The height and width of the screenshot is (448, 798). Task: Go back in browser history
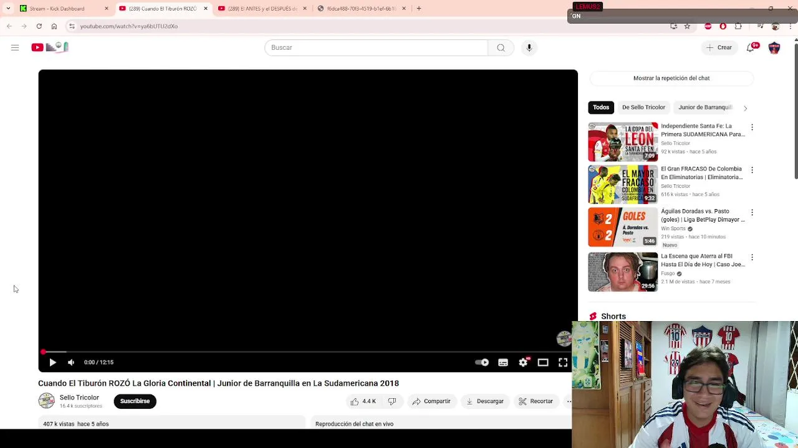pyautogui.click(x=9, y=26)
